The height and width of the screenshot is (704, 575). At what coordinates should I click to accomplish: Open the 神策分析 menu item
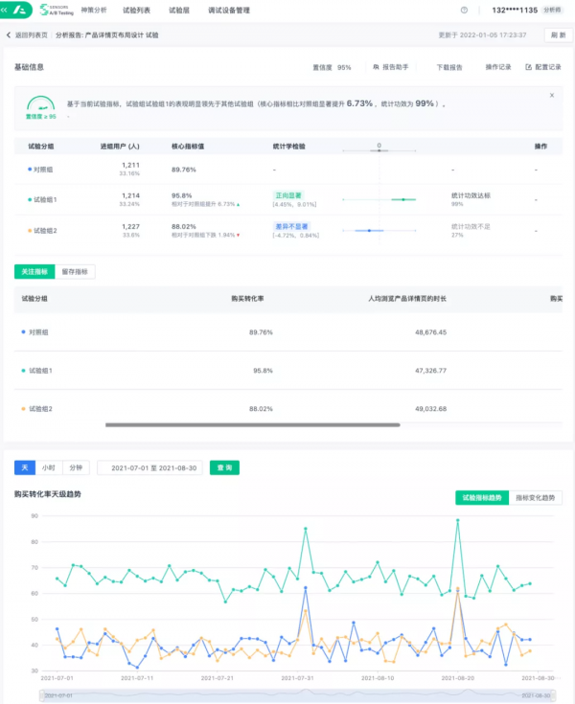point(94,11)
